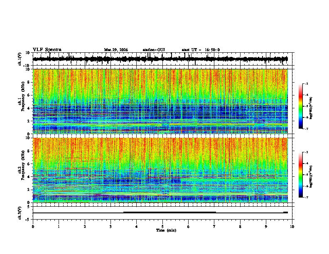Screen dimensions: 329x254
Task: Click the "-3" label on ch.1 color scale
Action: (307, 83)
